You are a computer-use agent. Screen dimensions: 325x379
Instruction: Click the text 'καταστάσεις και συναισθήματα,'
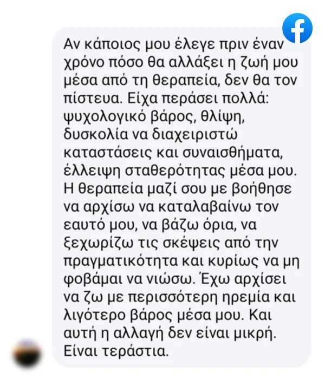click(x=173, y=153)
